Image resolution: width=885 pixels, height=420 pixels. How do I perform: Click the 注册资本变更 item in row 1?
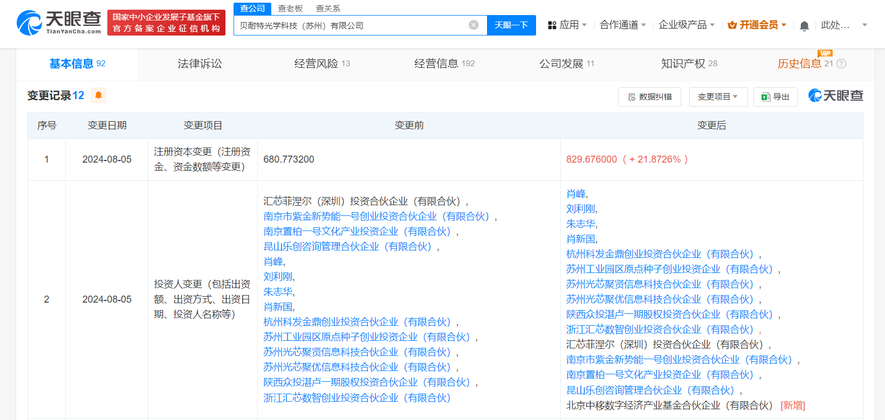[202, 159]
